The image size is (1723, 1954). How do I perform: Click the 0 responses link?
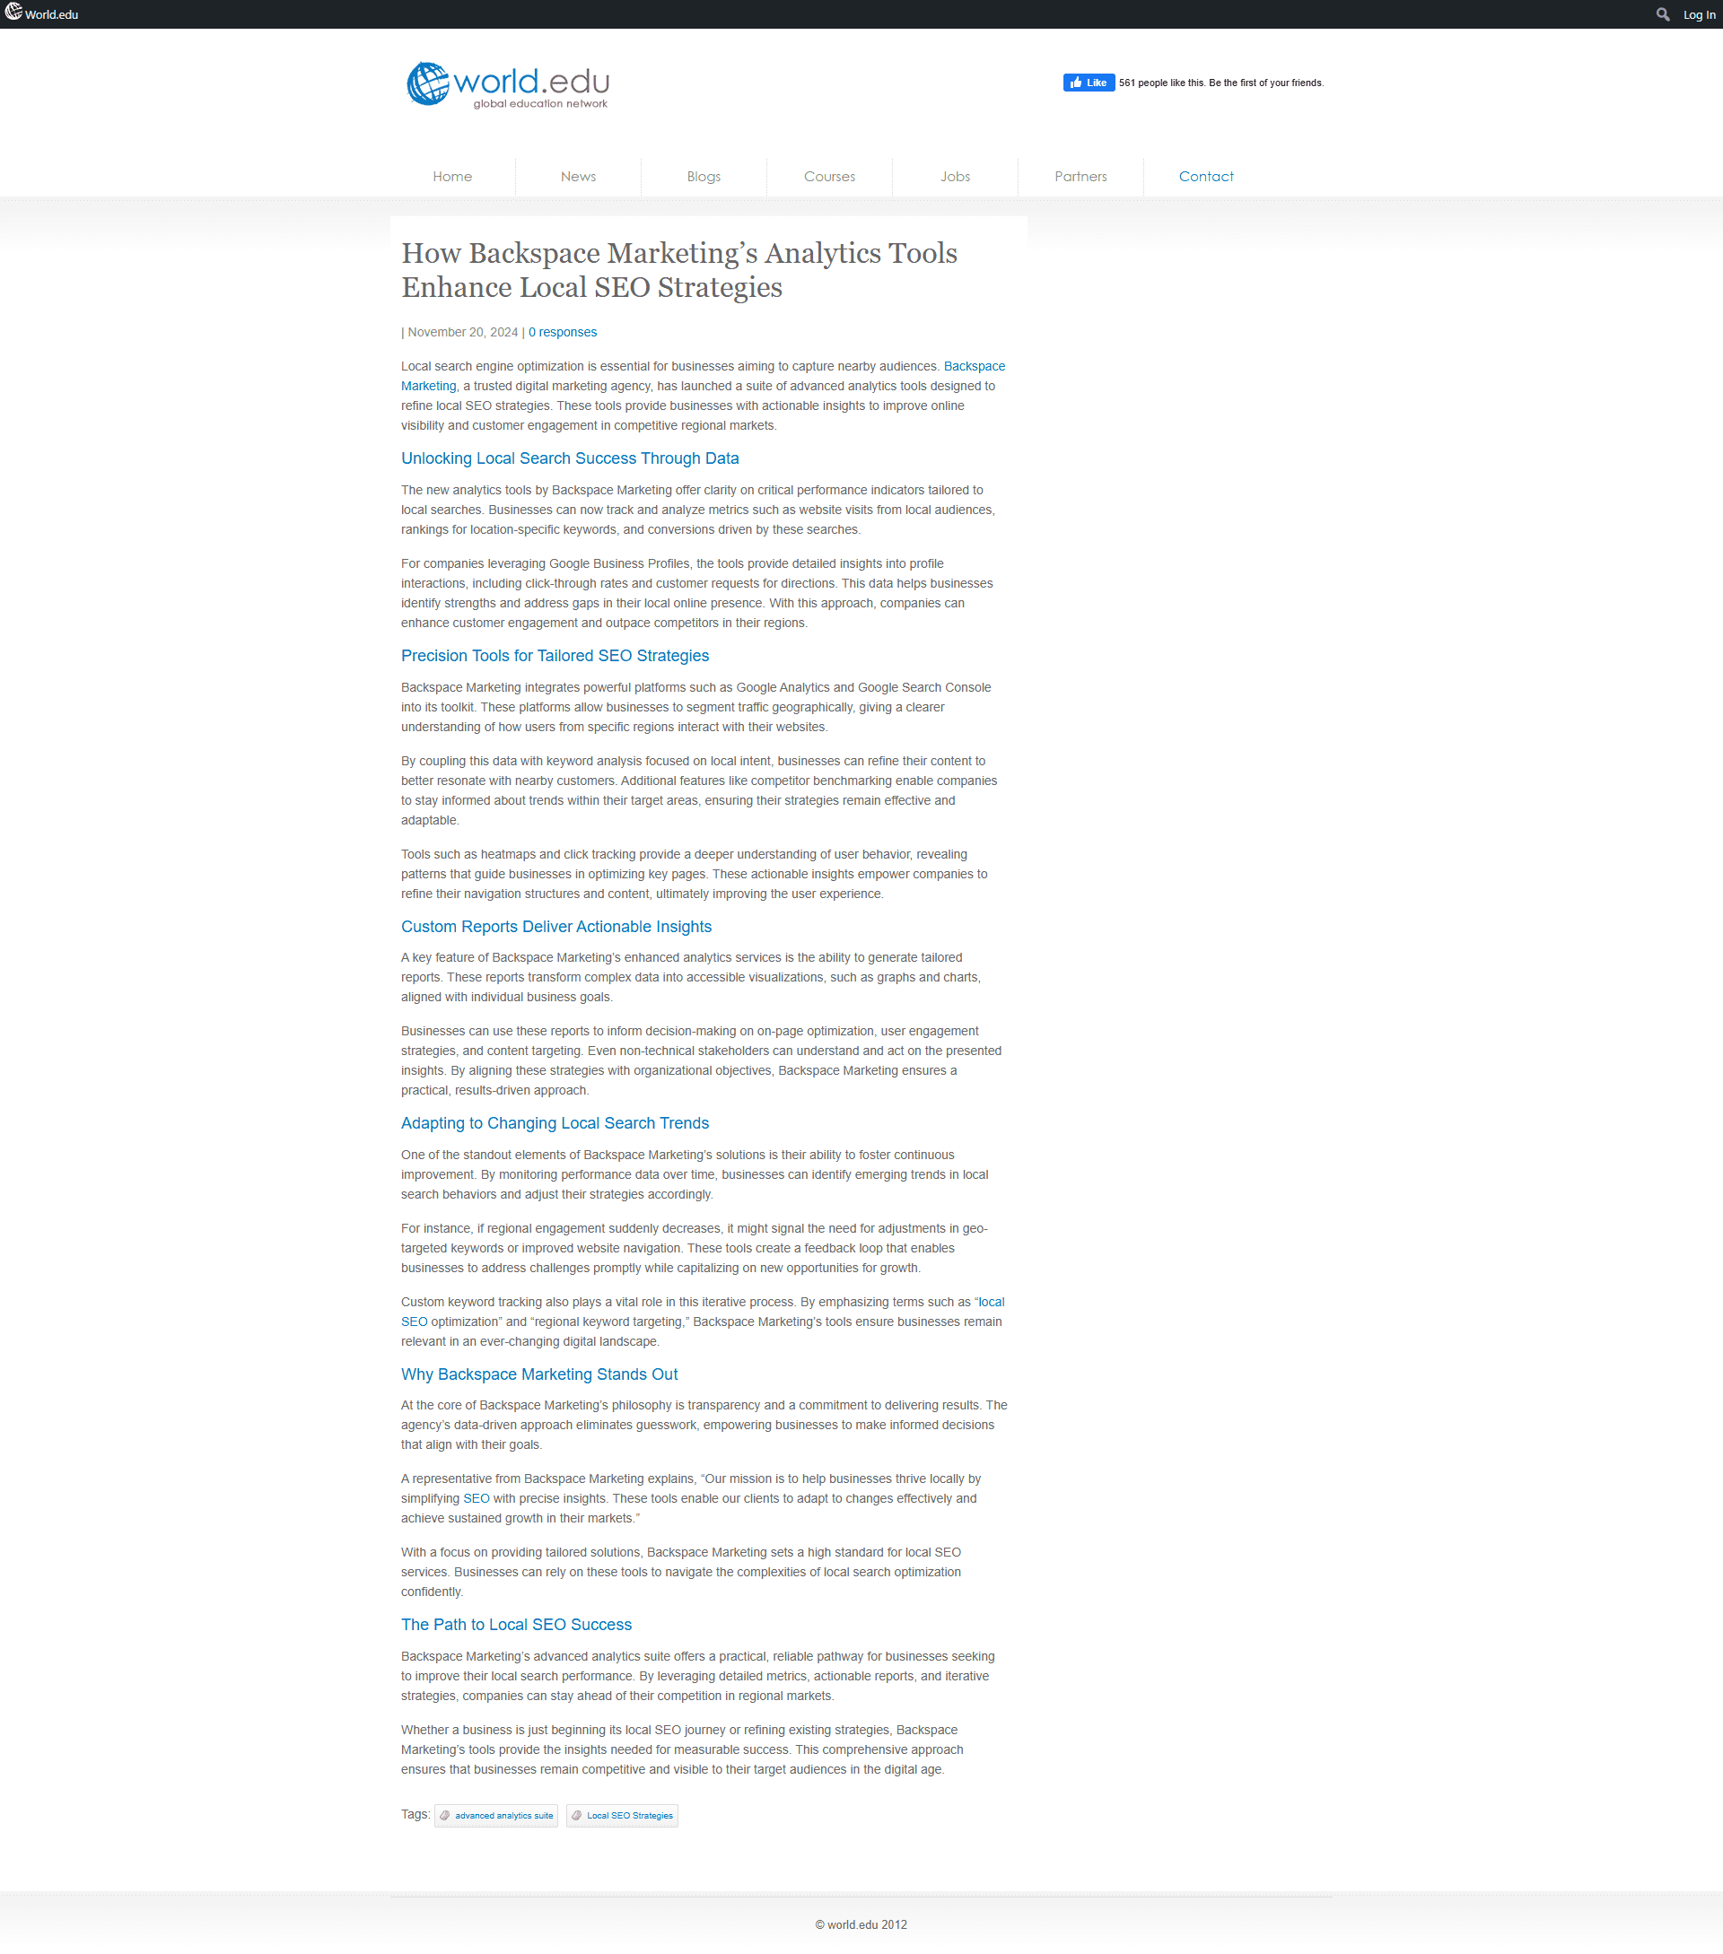click(x=561, y=331)
